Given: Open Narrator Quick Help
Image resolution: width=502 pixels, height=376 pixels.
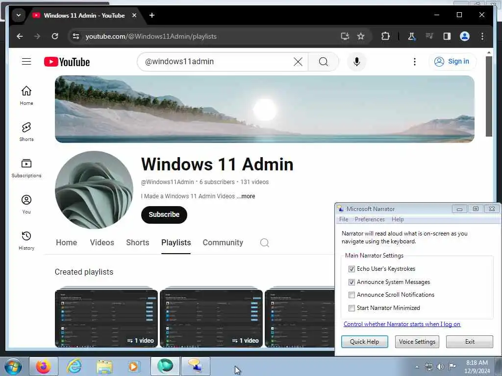Looking at the screenshot, I should click(x=365, y=342).
